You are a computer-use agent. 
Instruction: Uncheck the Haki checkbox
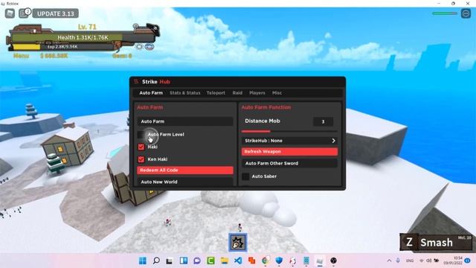pos(141,147)
